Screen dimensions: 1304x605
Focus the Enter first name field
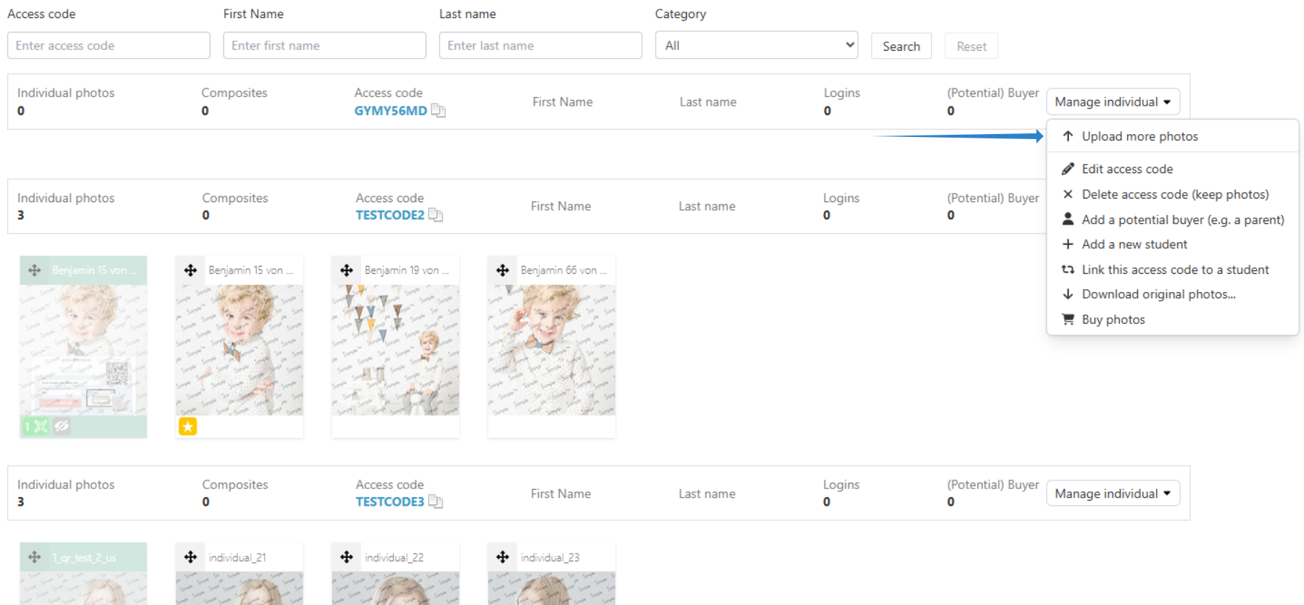click(324, 45)
